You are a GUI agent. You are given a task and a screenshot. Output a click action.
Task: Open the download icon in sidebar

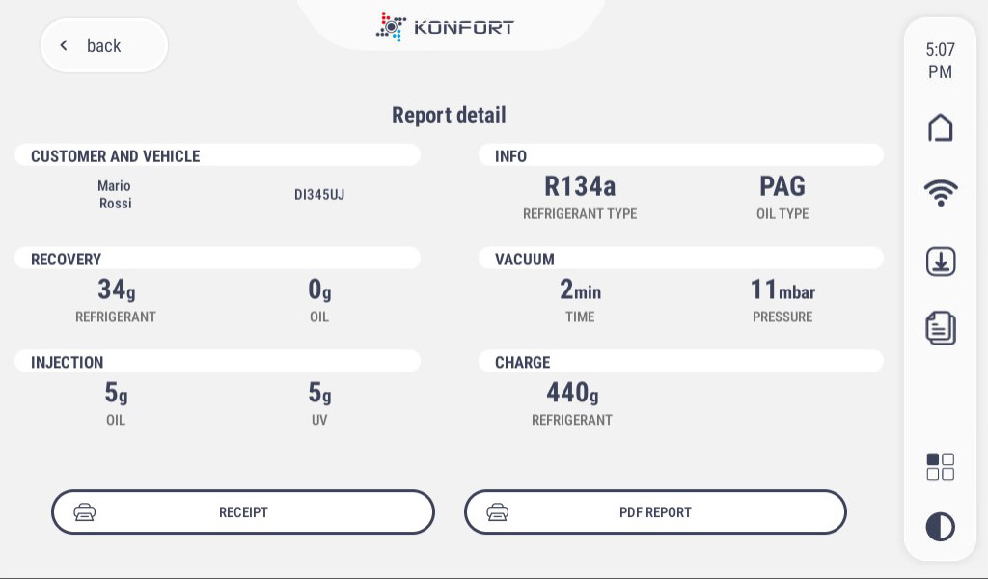tap(940, 262)
